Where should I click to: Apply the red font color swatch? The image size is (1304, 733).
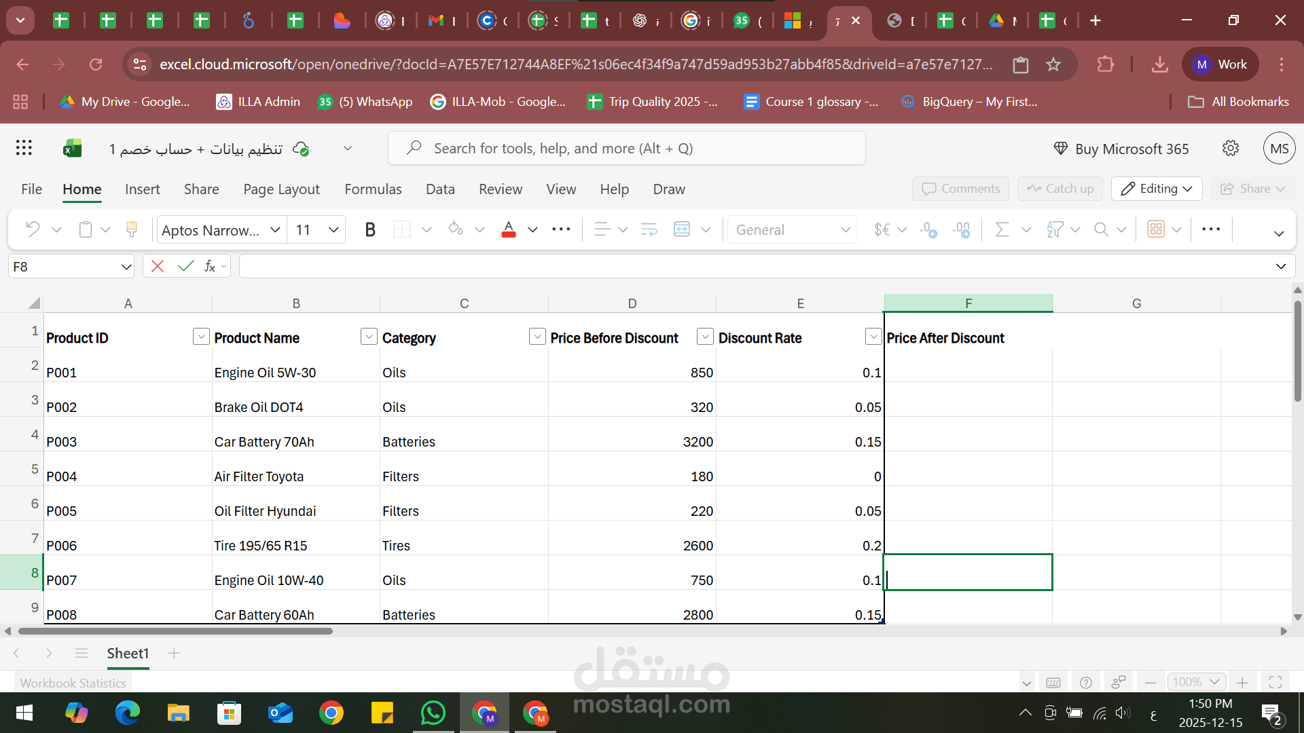[x=508, y=230]
